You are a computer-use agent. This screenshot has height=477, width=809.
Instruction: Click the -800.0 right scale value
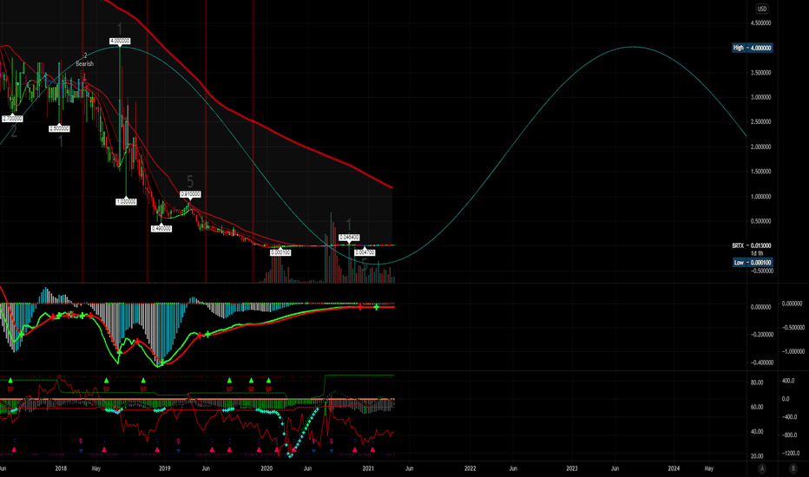(788, 435)
